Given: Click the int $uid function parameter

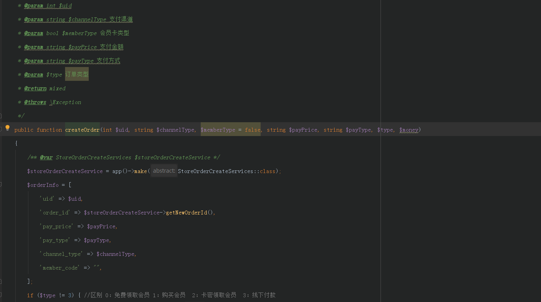Looking at the screenshot, I should click(x=116, y=130).
